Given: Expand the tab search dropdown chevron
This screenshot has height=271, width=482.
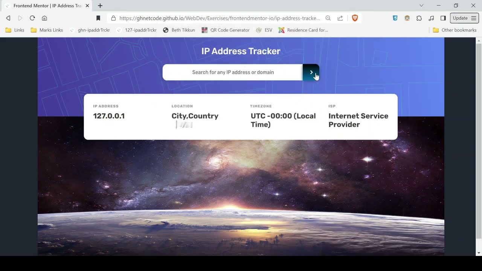Looking at the screenshot, I should [421, 6].
